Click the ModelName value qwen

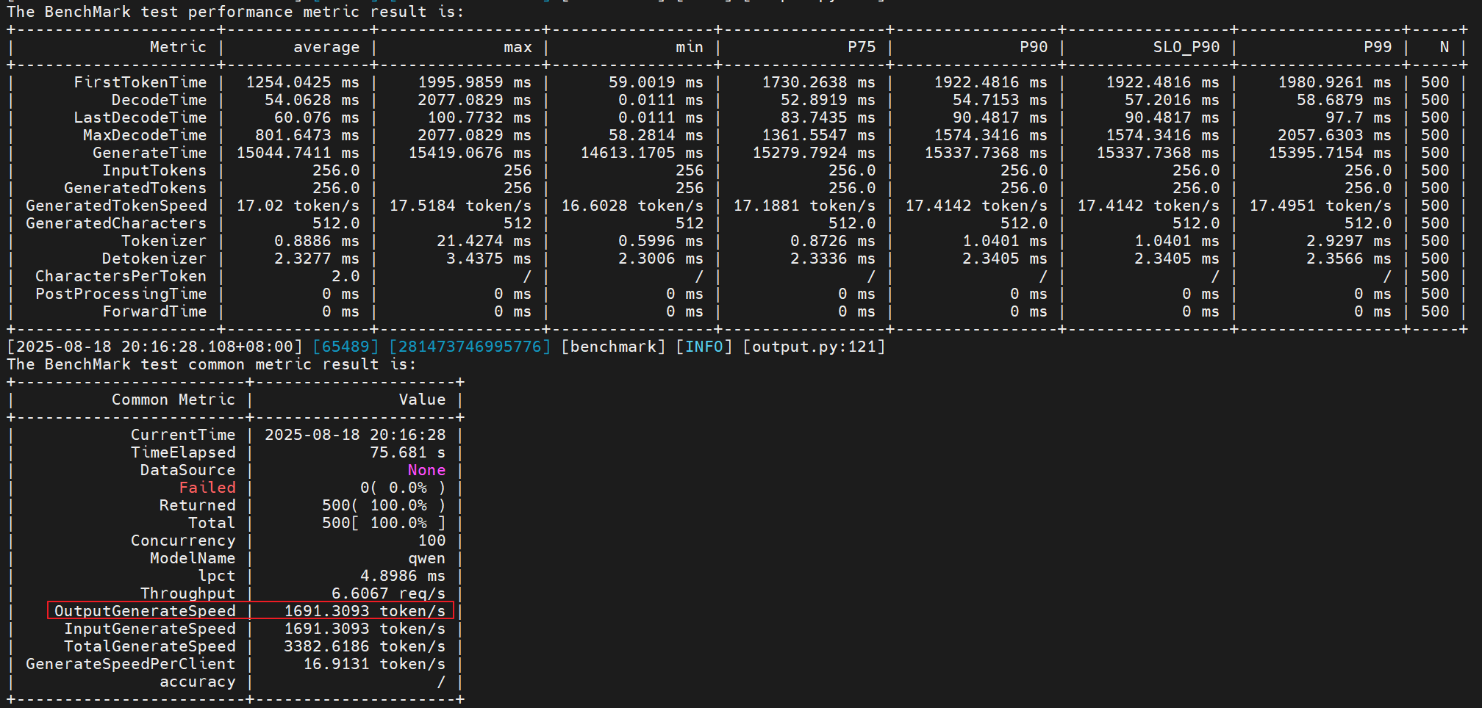[426, 558]
